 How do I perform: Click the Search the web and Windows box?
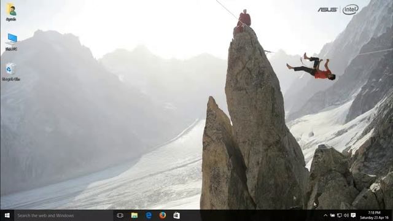(63, 215)
